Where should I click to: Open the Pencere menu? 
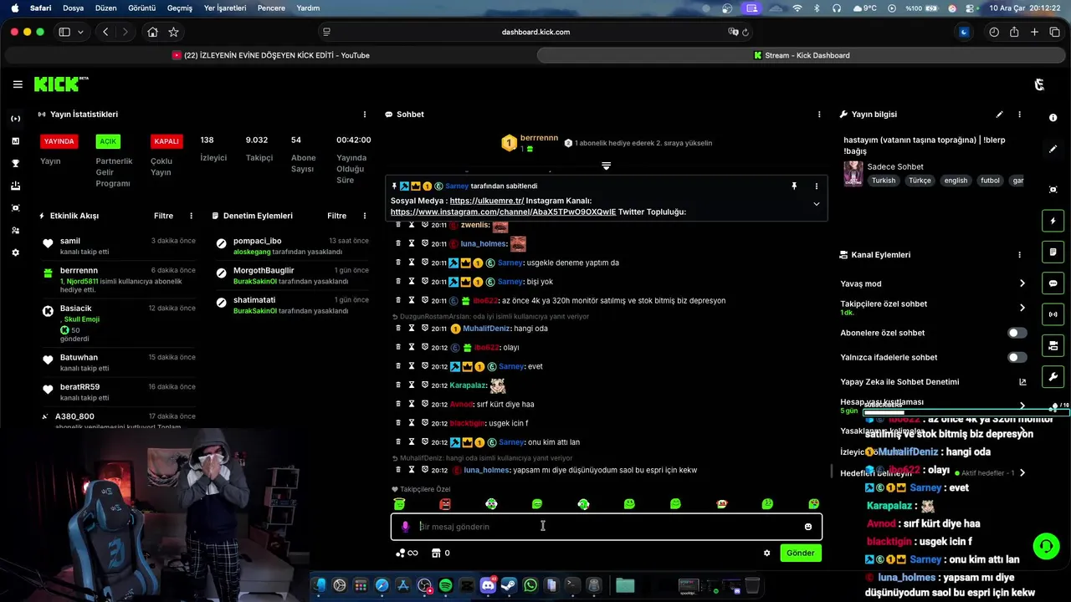point(271,8)
